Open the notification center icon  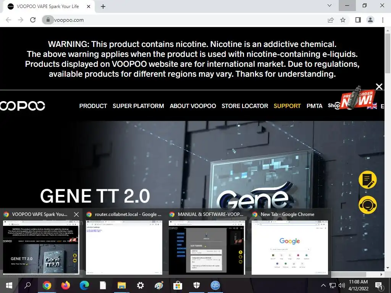(x=379, y=285)
